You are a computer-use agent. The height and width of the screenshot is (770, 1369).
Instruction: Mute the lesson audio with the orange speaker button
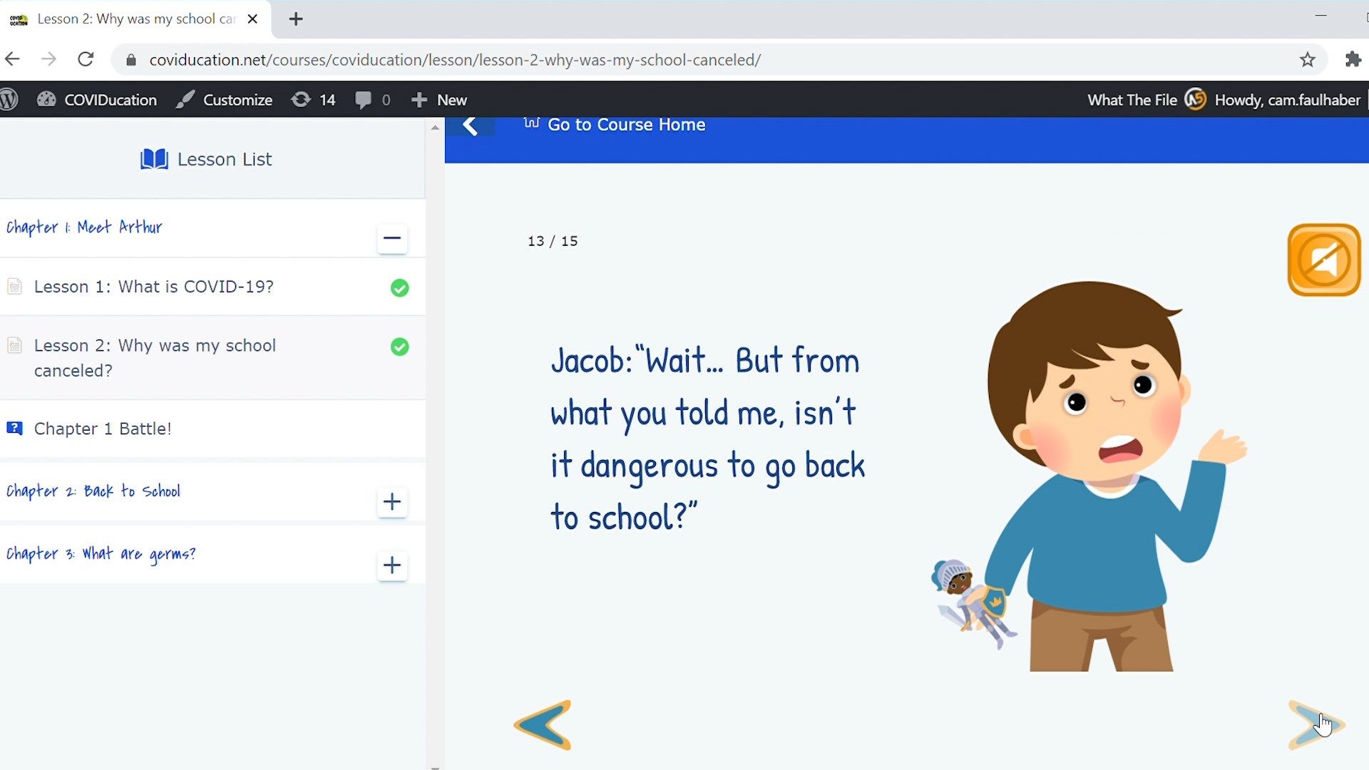(x=1323, y=260)
